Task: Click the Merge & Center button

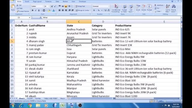Action: [x=82, y=10]
